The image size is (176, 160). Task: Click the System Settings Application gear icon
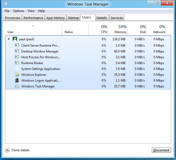17,69
